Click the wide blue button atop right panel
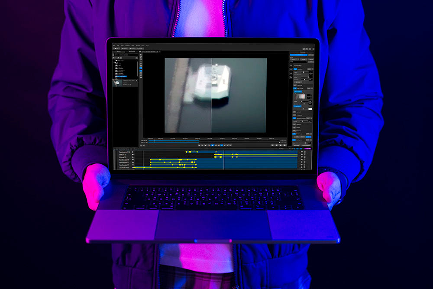Screen dimensions: 433x289 pos(298,55)
